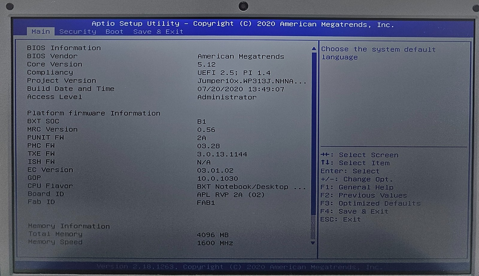This screenshot has height=276, width=479.
Task: Click the Jumper10x.WP313J.NHNA value
Action: click(x=252, y=81)
